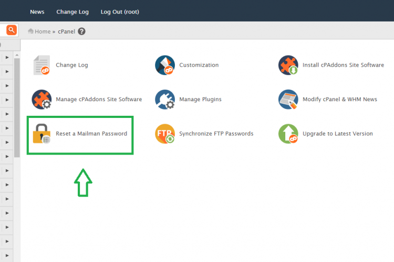Click the Modify cPanel & WHM News icon

click(x=288, y=100)
